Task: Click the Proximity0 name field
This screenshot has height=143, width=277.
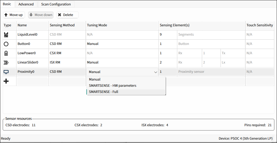Action: [32, 72]
